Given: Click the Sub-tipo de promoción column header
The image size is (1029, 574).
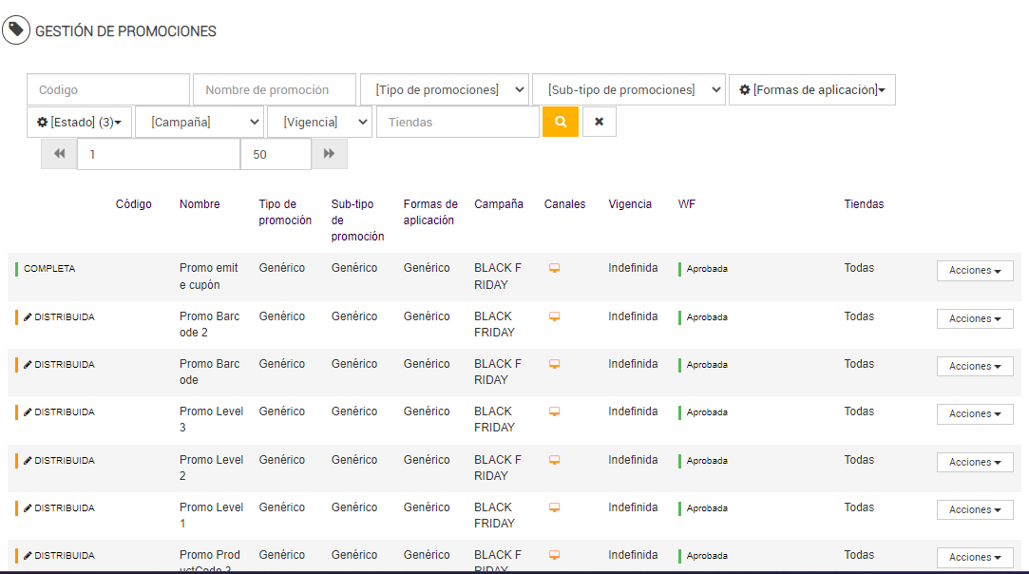Looking at the screenshot, I should pyautogui.click(x=357, y=220).
